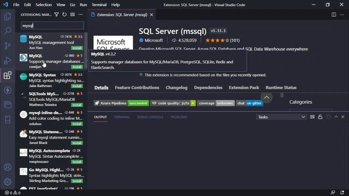Open the Go menu
The height and width of the screenshot is (196, 349).
73,5
